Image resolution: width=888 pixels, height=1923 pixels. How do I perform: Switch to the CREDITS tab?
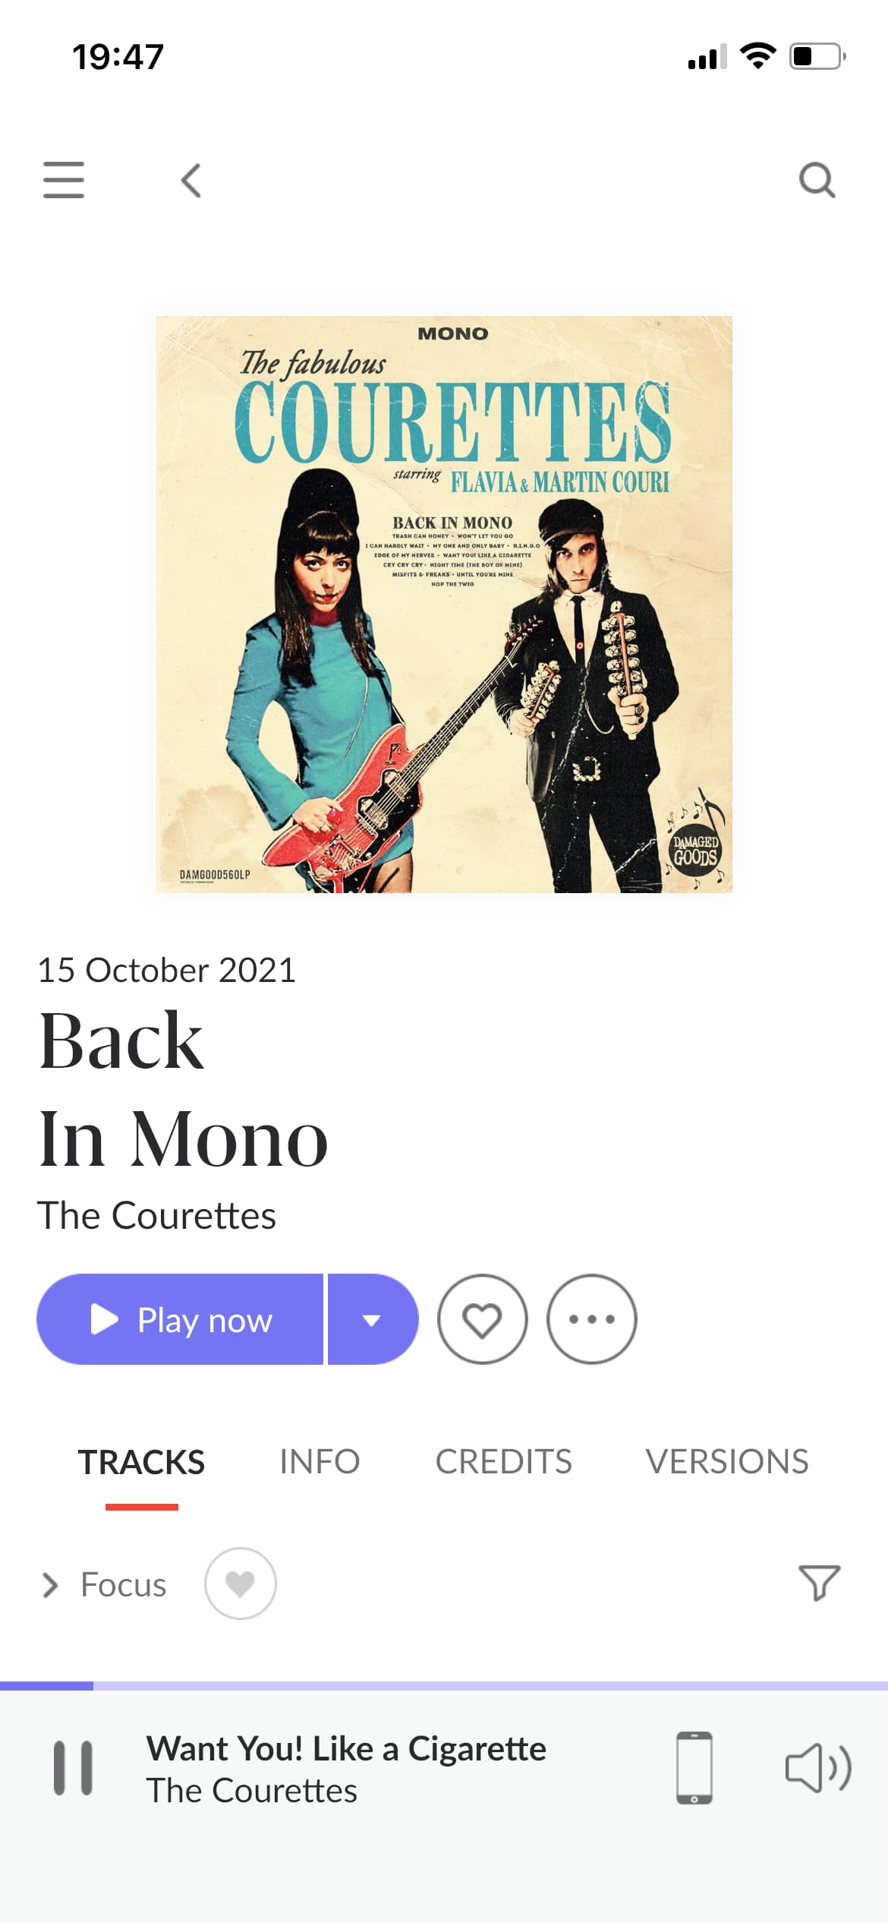click(503, 1462)
